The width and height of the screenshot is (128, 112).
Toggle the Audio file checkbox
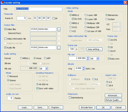click(x=5, y=47)
